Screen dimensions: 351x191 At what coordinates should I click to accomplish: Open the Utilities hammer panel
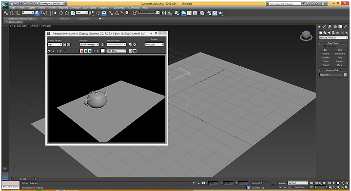(x=346, y=27)
